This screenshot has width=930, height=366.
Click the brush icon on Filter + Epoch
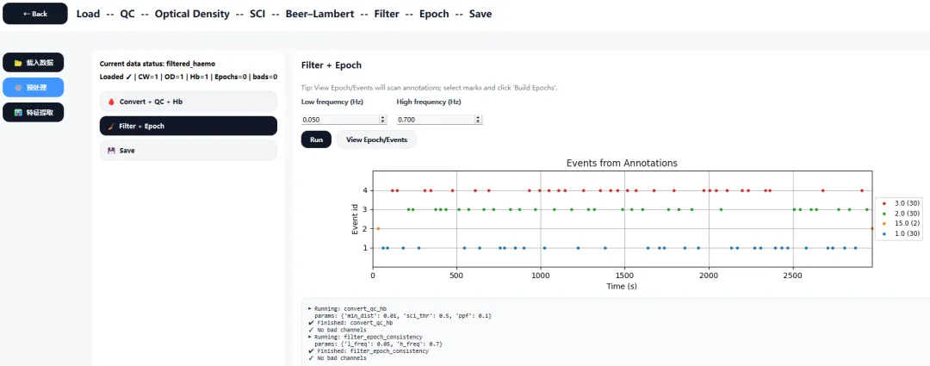pyautogui.click(x=110, y=127)
